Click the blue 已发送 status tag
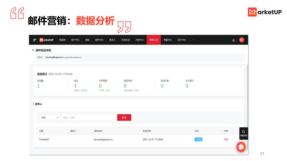This screenshot has width=287, height=161. click(x=198, y=139)
